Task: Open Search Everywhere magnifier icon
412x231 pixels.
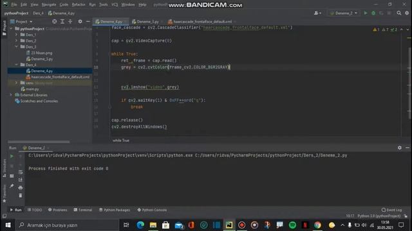Action: coord(399,13)
